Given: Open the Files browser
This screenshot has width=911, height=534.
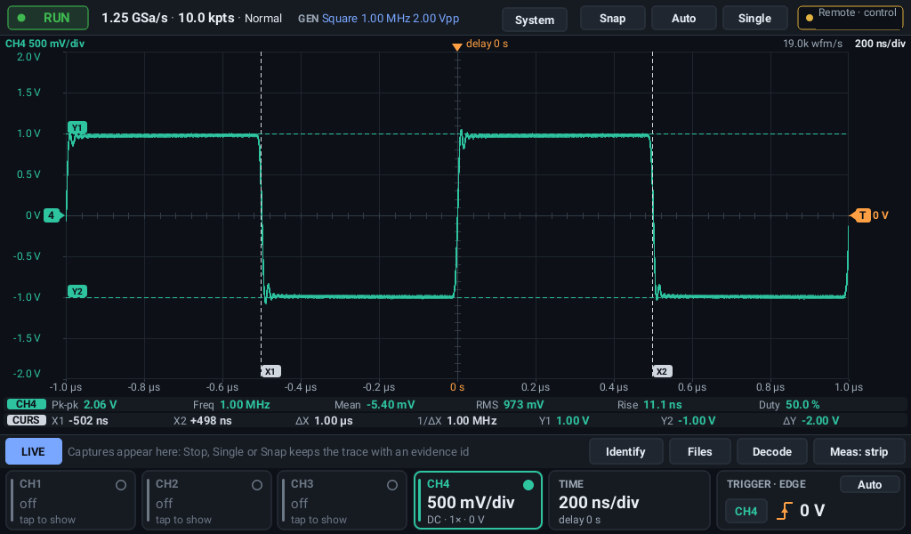Looking at the screenshot, I should pos(699,451).
